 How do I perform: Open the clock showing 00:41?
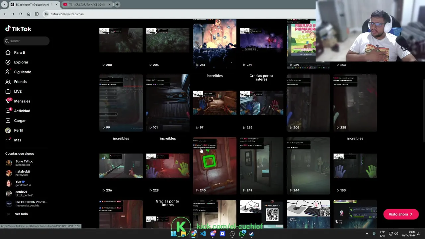(x=409, y=234)
